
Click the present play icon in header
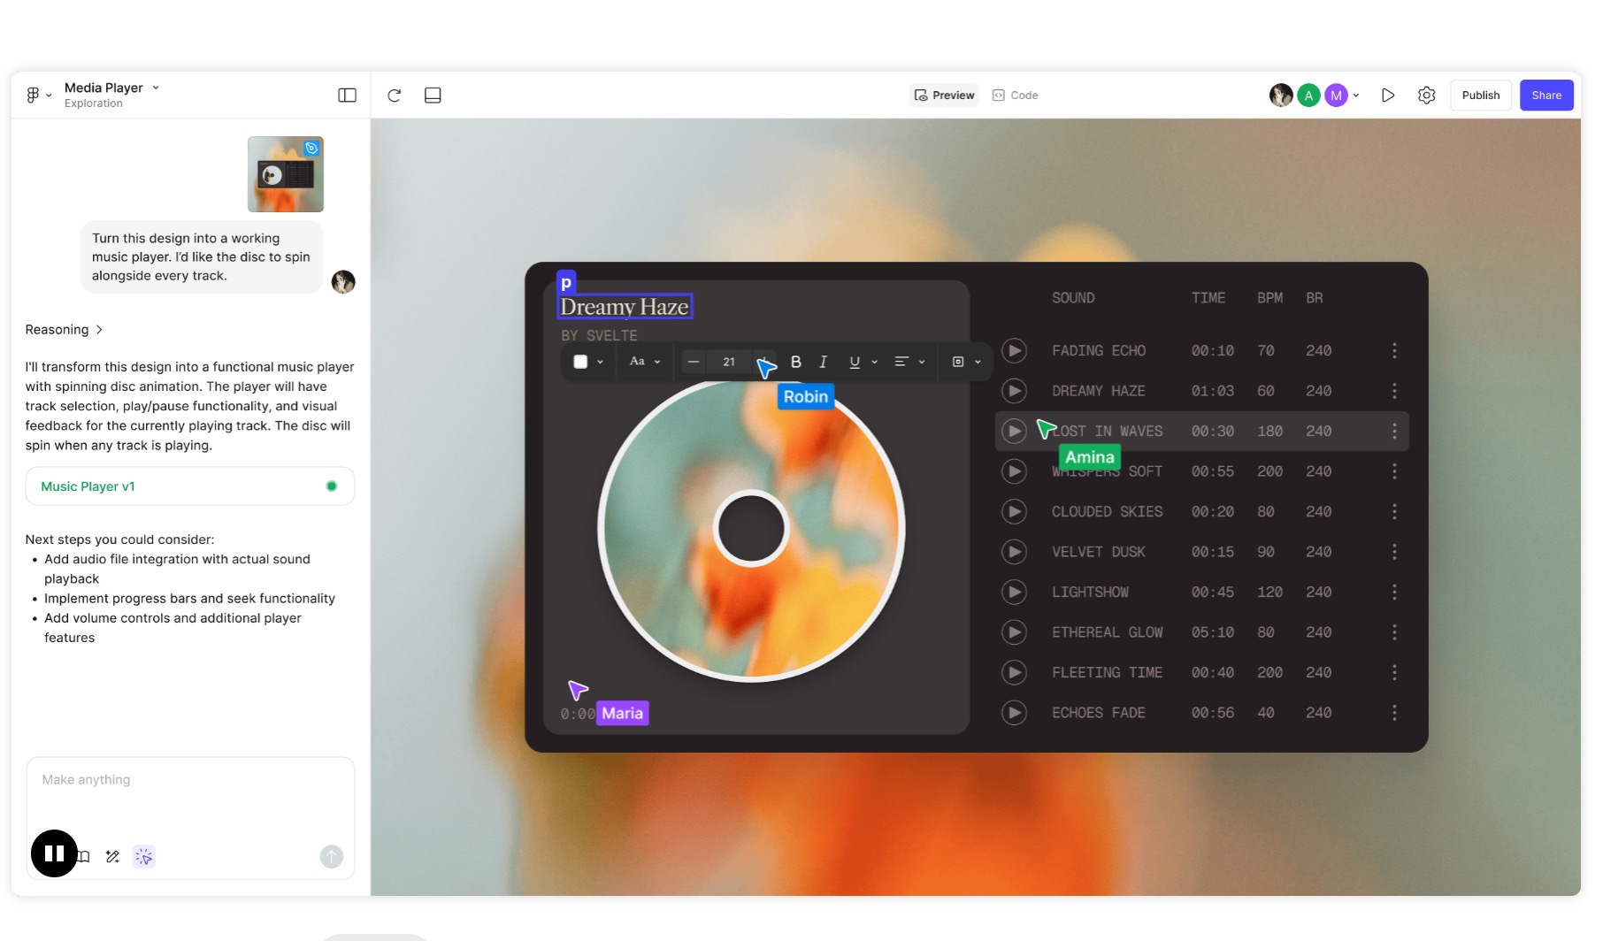pos(1388,95)
